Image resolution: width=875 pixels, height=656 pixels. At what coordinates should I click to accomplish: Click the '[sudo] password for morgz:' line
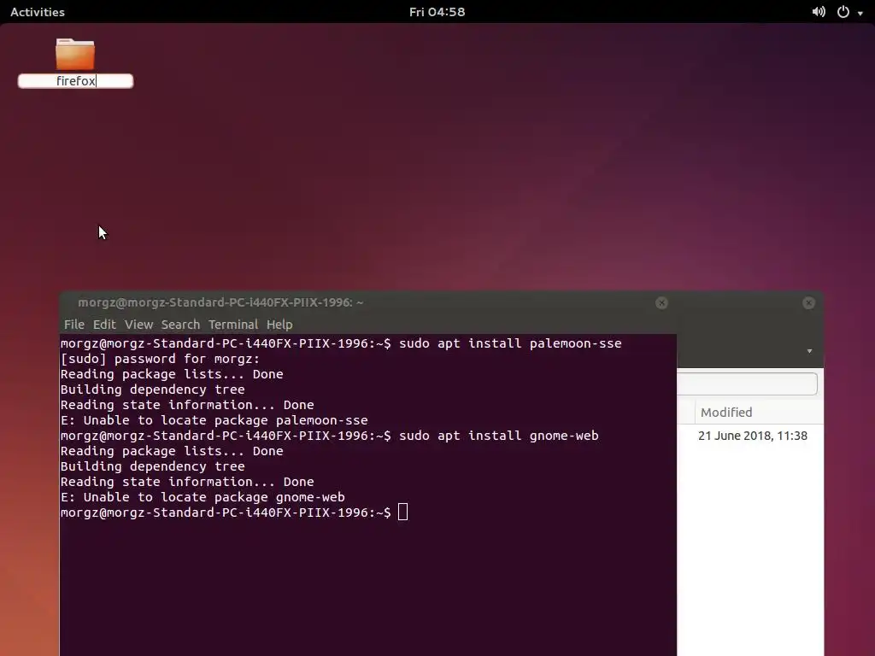coord(160,359)
